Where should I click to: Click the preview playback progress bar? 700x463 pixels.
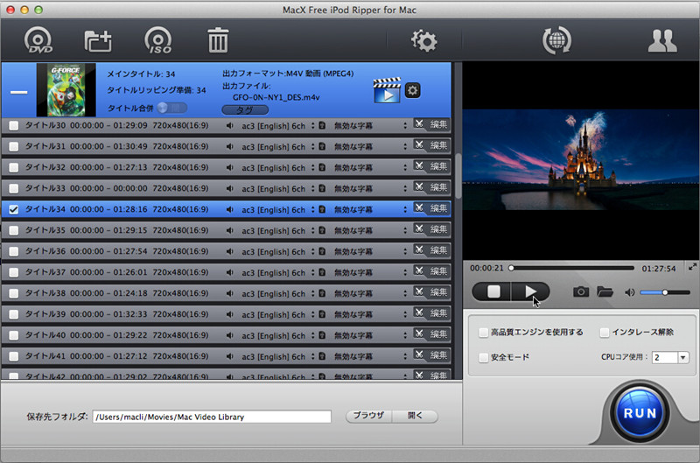point(573,269)
